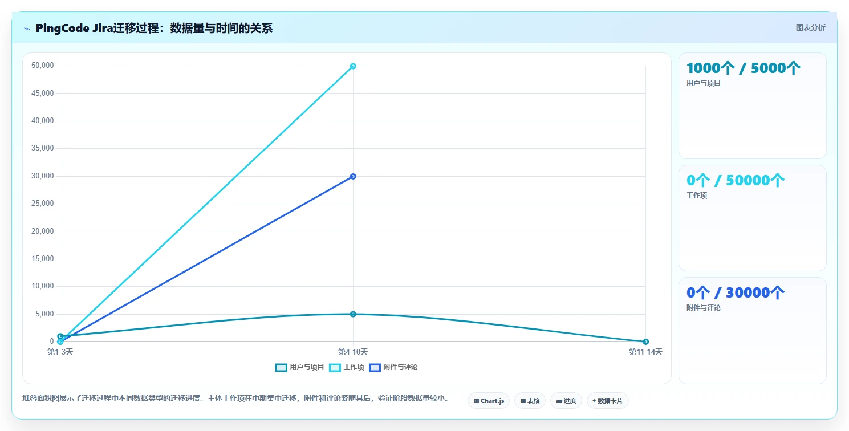Toggle the 用户与项目 legend series
Viewport: 849px width, 431px height.
pos(299,367)
